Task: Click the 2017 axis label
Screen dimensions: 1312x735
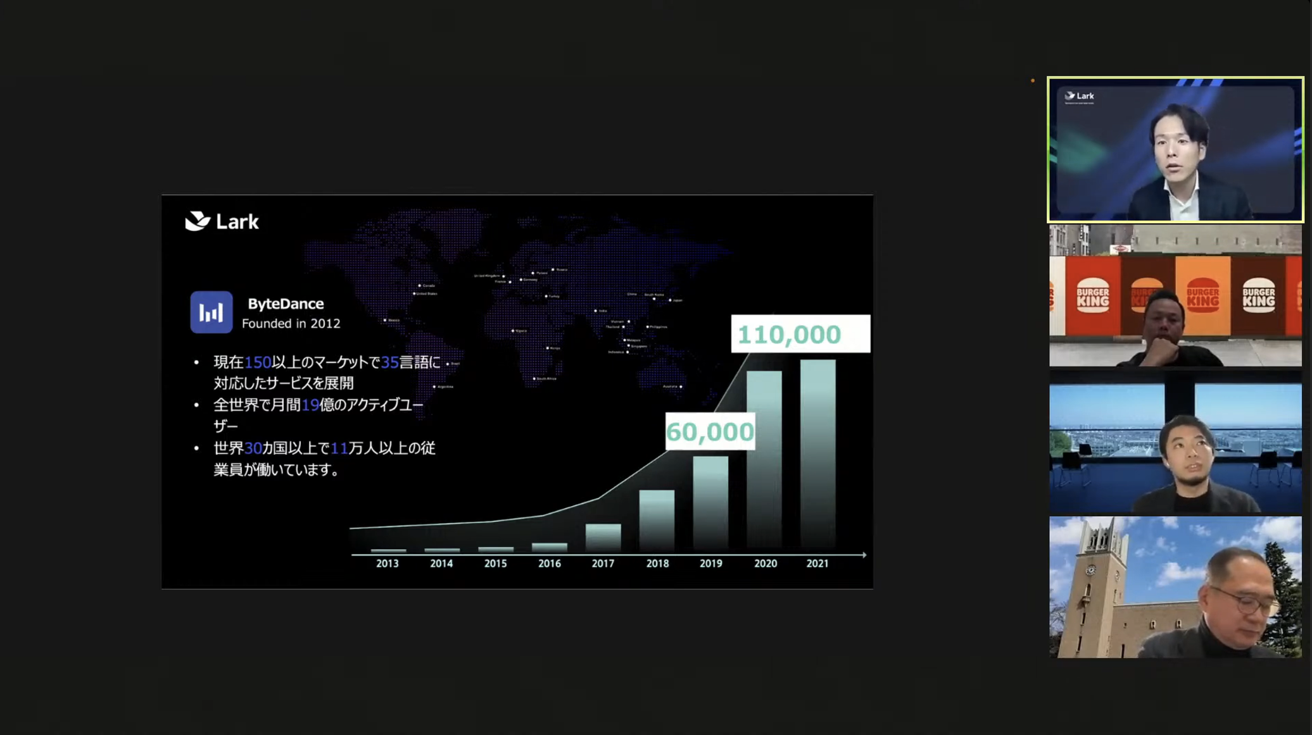Action: point(603,563)
